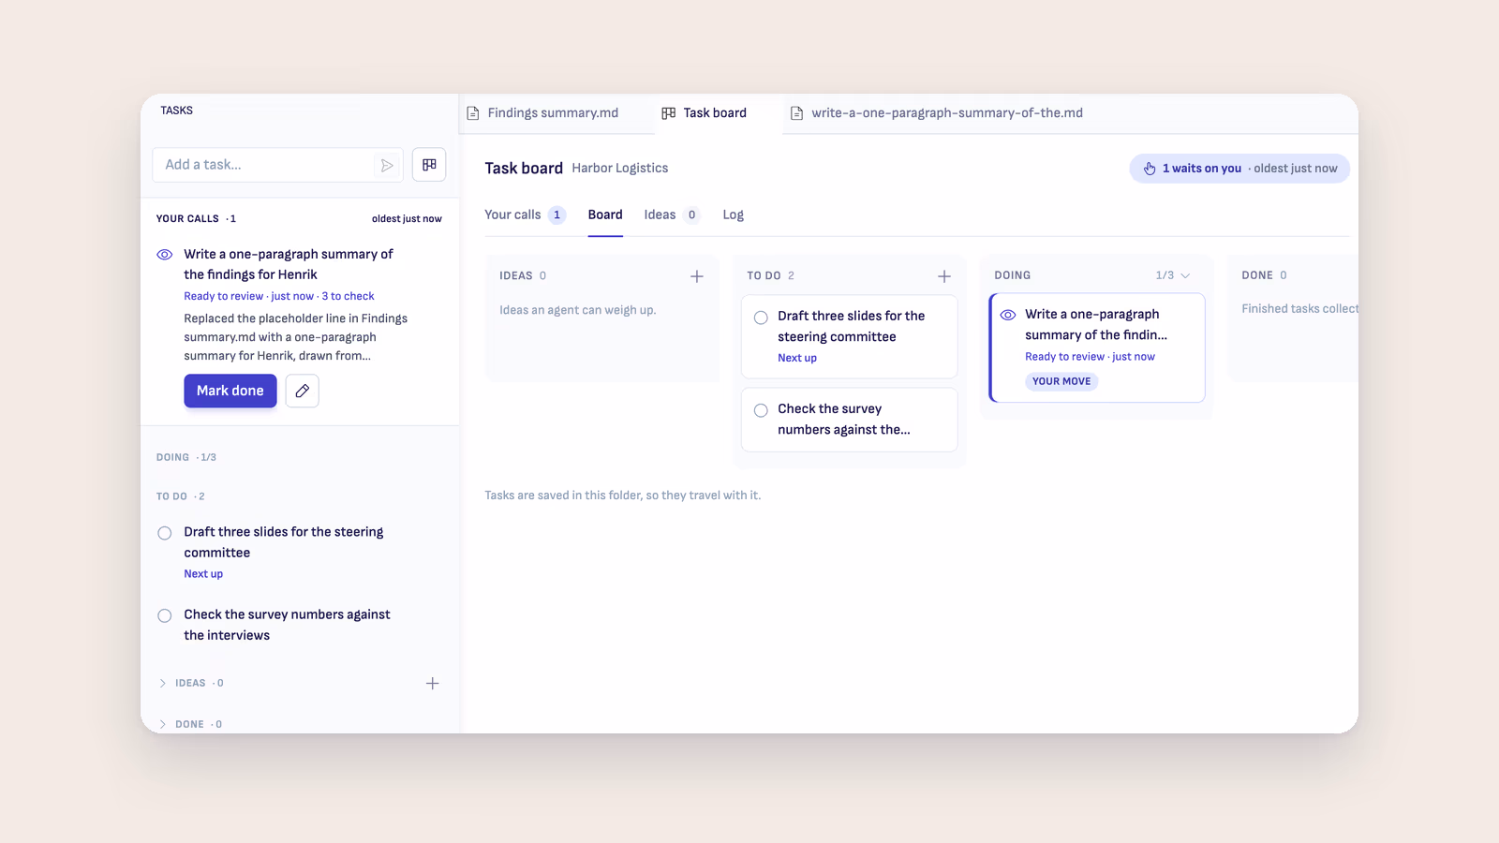Click the Harbor Logistics project name
Screen dimensions: 1499x843
tap(620, 169)
